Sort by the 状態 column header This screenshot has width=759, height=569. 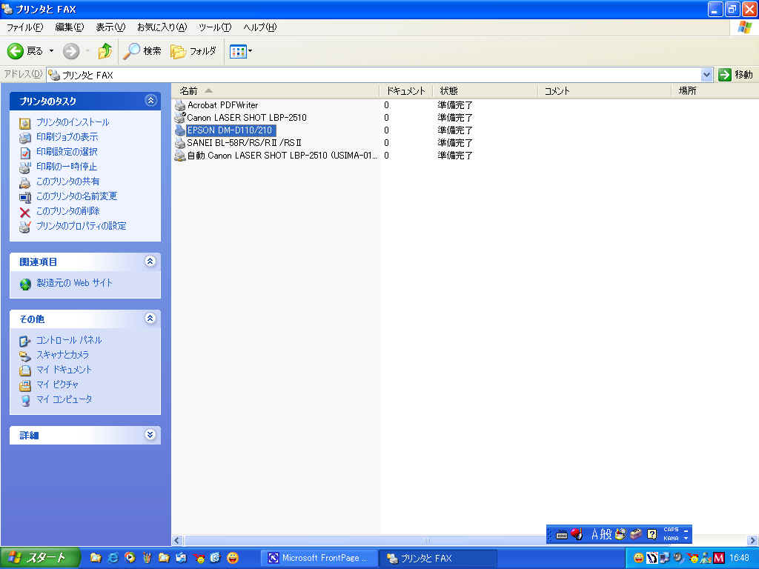(x=485, y=90)
